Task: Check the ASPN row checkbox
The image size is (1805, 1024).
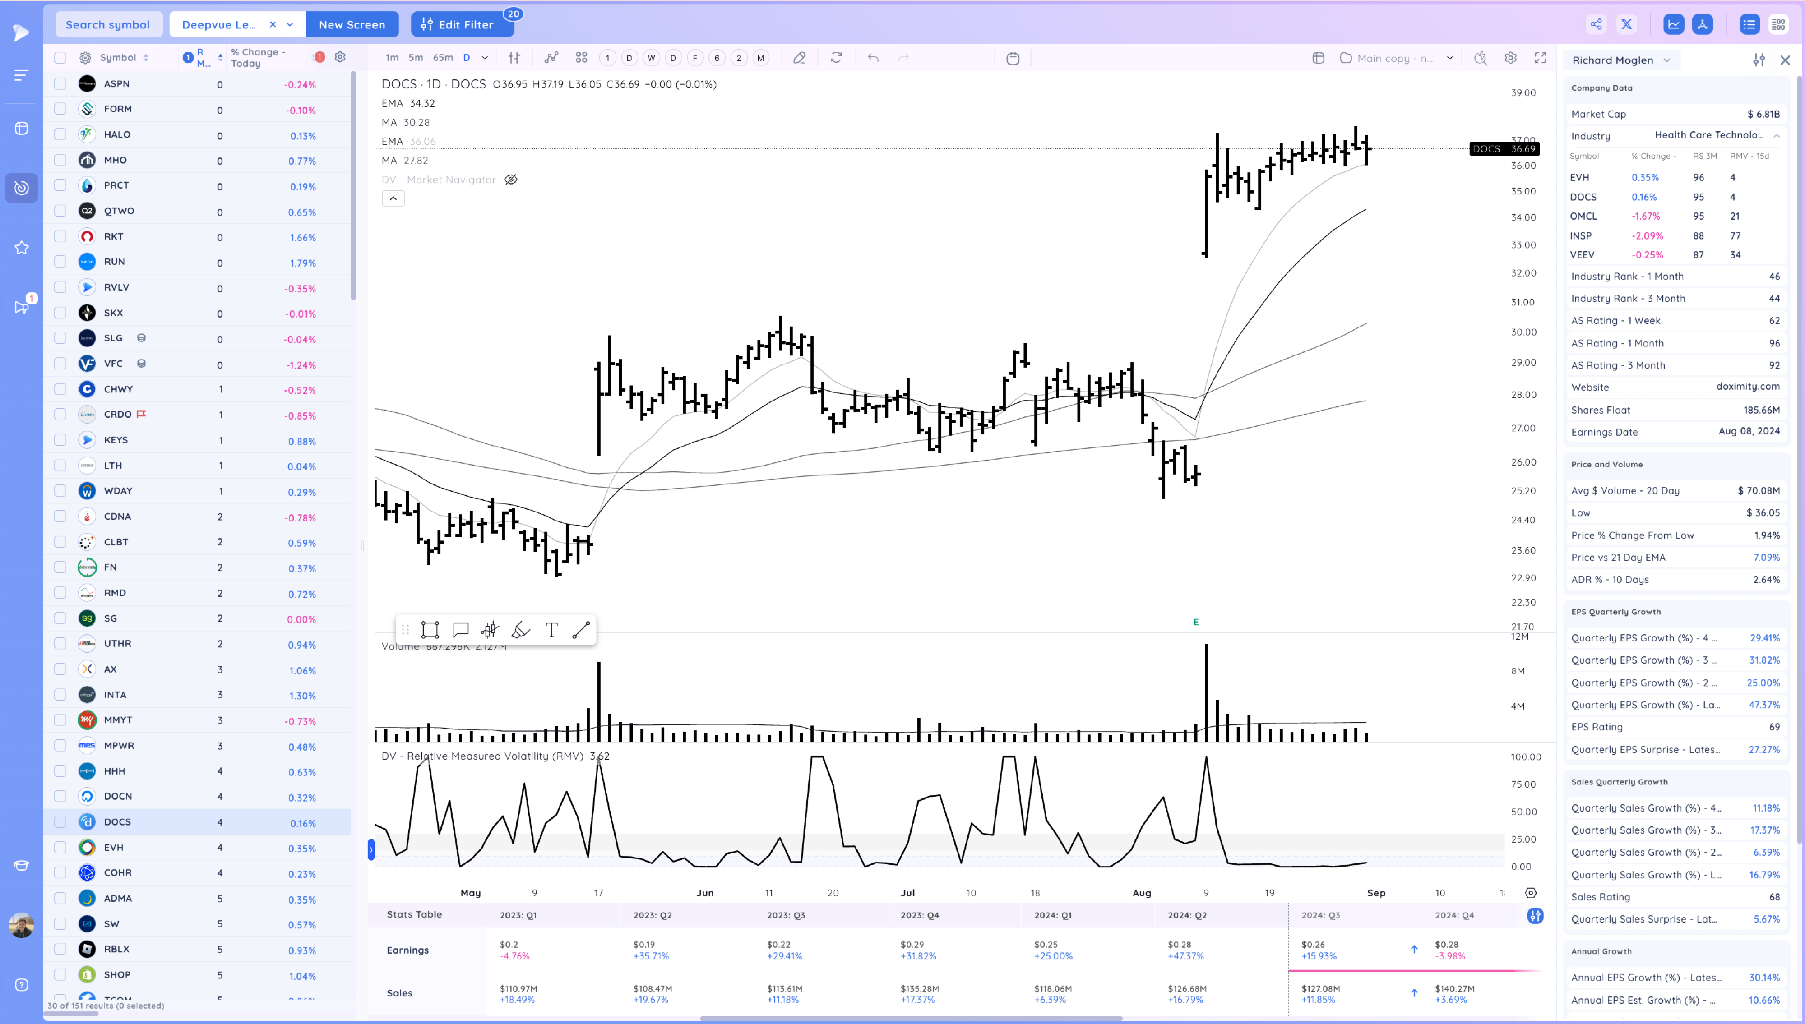Action: pyautogui.click(x=60, y=84)
